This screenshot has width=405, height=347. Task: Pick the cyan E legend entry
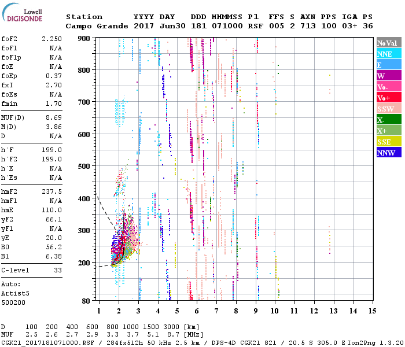388,65
